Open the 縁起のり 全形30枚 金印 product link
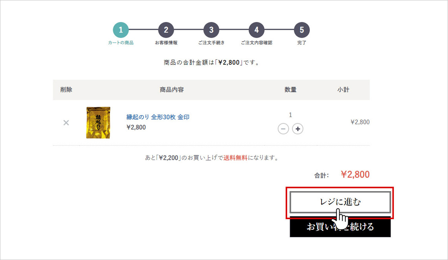The image size is (448, 260). pyautogui.click(x=158, y=117)
